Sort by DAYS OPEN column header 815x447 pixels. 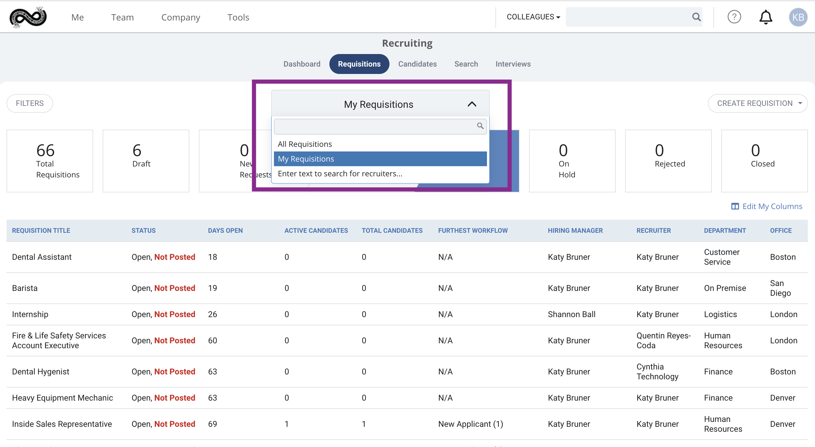[225, 231]
